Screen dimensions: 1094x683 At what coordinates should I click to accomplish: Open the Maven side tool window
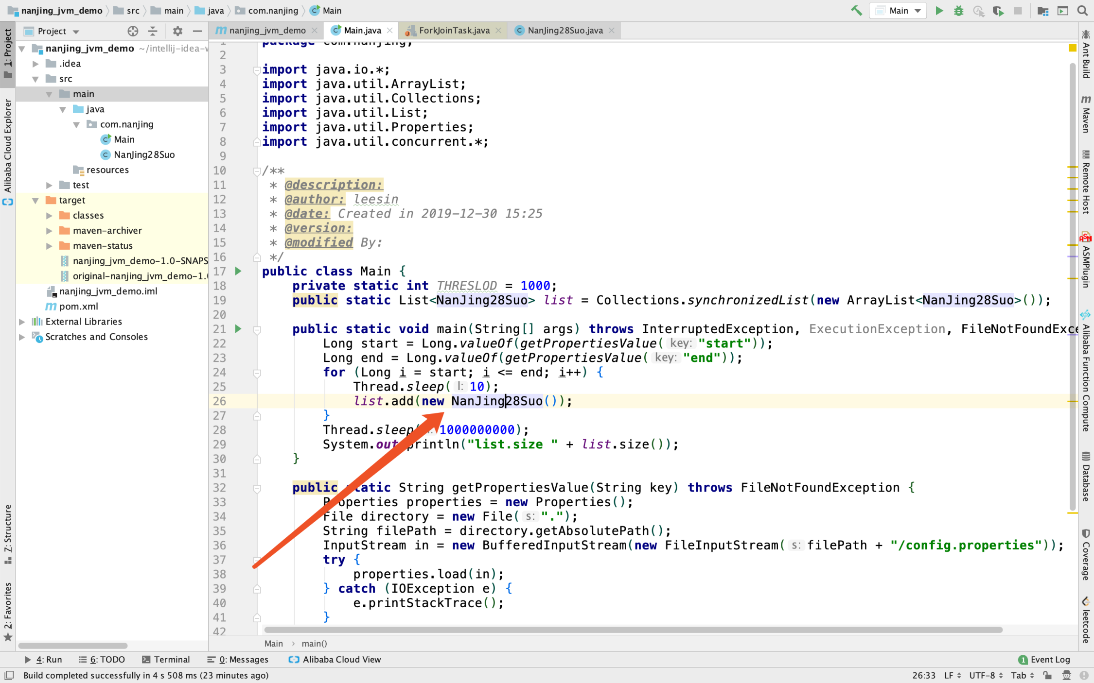1086,114
